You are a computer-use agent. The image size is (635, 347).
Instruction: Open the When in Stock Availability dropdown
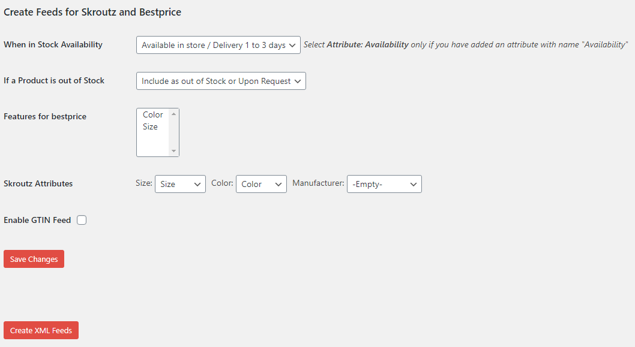(218, 45)
